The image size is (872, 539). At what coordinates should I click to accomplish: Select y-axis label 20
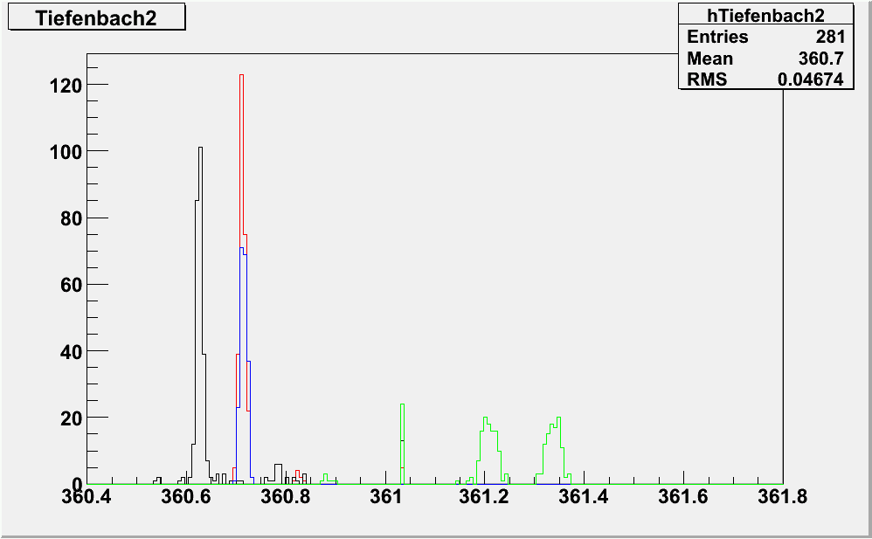coord(71,418)
